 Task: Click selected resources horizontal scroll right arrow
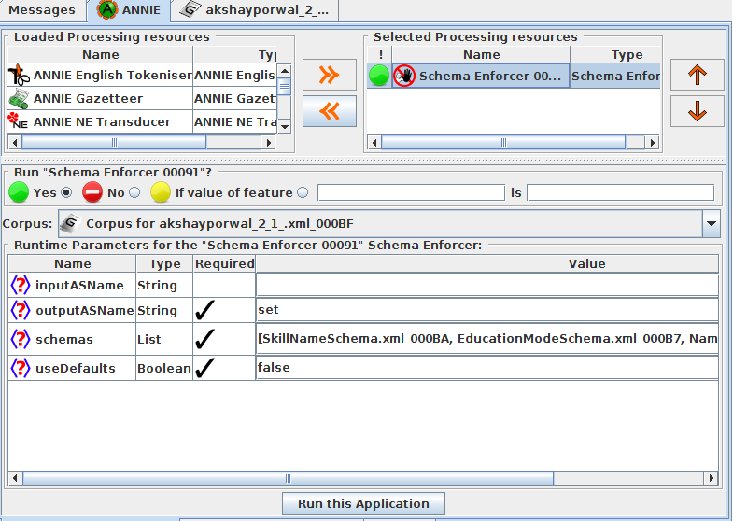pyautogui.click(x=652, y=143)
